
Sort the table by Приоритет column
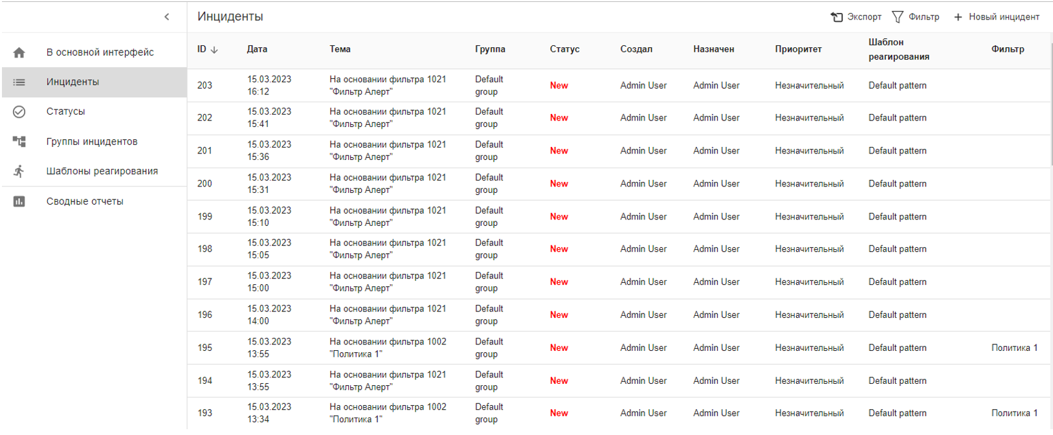click(x=798, y=49)
